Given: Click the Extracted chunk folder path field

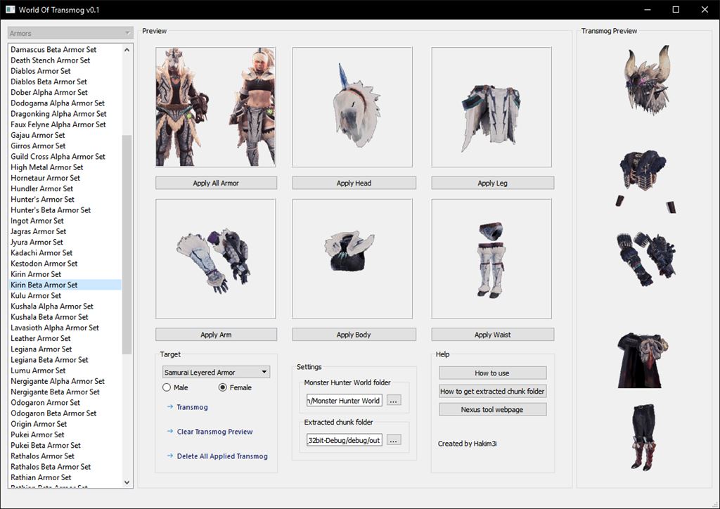Looking at the screenshot, I should (x=345, y=440).
